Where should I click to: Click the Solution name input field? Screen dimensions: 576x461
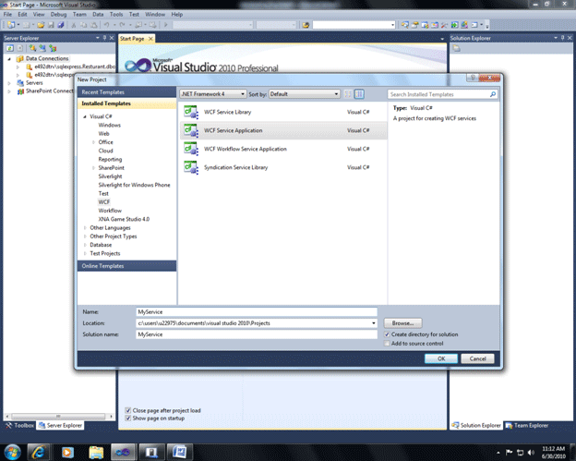257,334
